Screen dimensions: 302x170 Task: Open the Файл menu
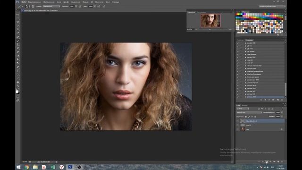(x=24, y=2)
